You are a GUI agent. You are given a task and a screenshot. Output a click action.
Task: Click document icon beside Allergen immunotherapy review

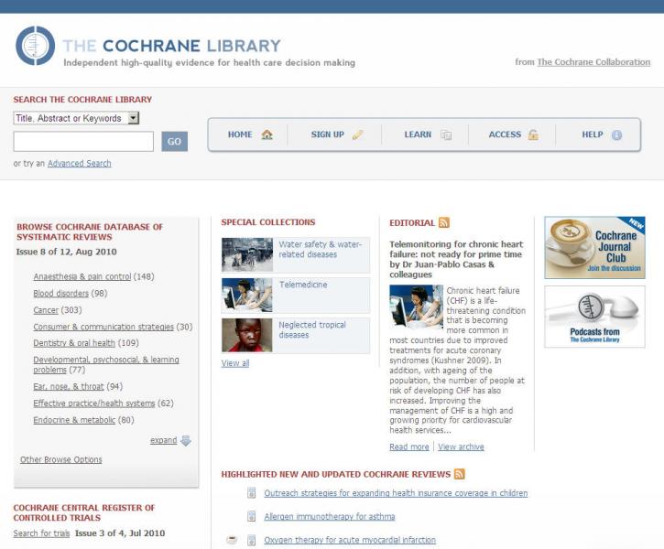252,516
